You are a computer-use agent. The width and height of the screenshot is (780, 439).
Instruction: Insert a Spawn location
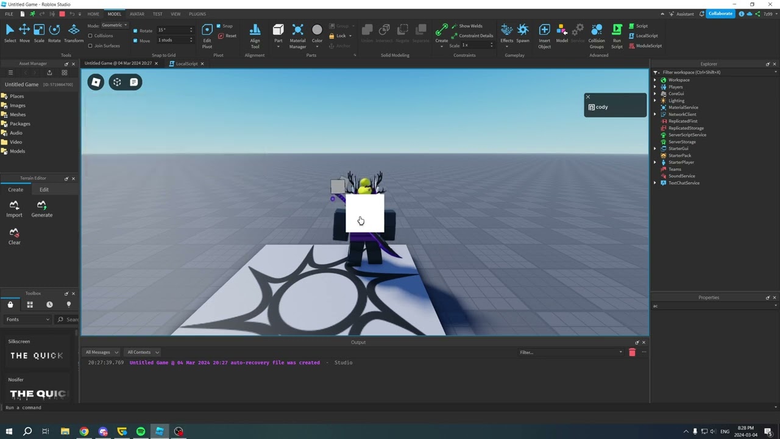[523, 34]
